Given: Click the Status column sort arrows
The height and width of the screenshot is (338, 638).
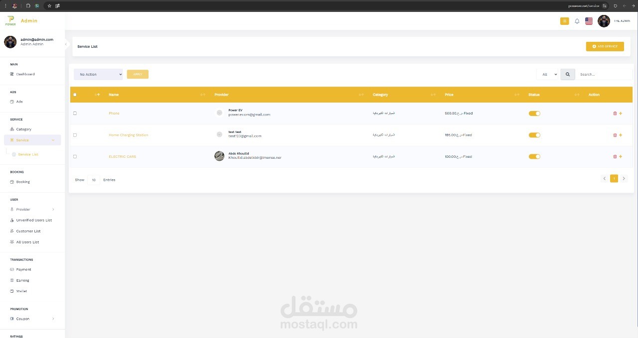Looking at the screenshot, I should click(x=577, y=95).
